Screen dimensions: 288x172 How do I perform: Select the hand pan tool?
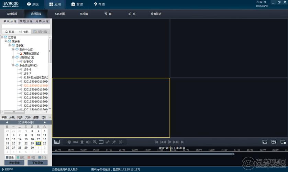click(69, 142)
